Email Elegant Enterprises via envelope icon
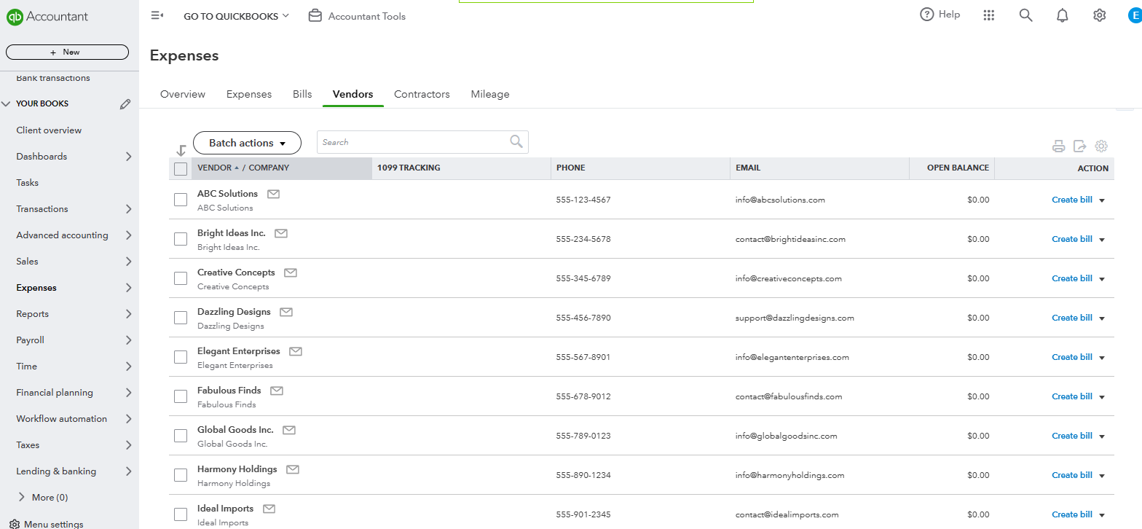Screen dimensions: 1142x529 point(296,351)
